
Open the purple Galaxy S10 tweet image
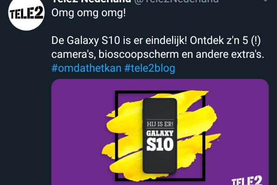click(x=160, y=132)
